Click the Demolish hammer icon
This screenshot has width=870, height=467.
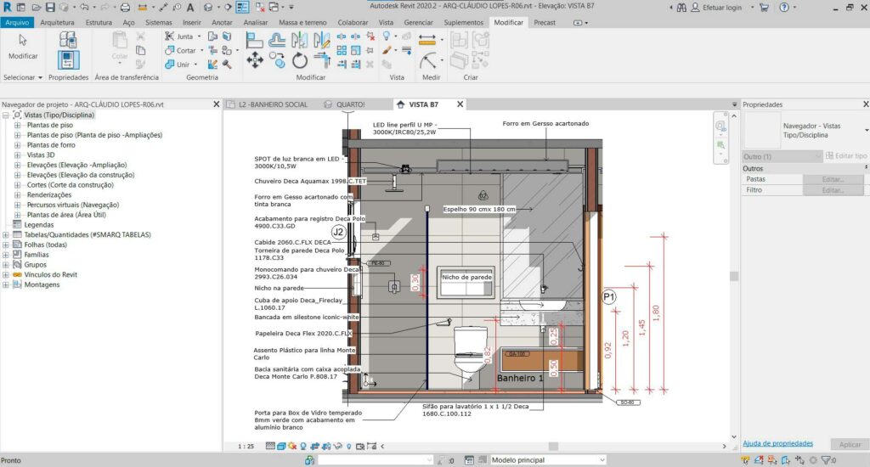tap(227, 65)
